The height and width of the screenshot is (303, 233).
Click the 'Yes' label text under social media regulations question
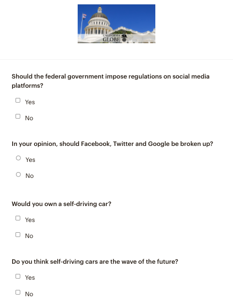pyautogui.click(x=30, y=102)
